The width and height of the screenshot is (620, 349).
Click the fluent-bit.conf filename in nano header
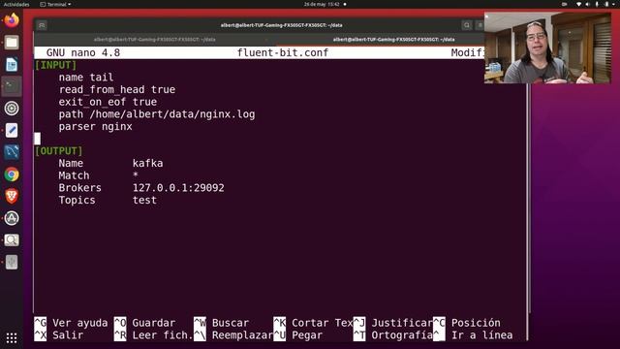pos(283,52)
